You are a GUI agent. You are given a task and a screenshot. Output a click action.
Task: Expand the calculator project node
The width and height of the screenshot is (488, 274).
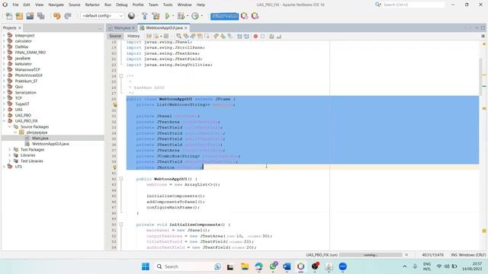(4, 41)
